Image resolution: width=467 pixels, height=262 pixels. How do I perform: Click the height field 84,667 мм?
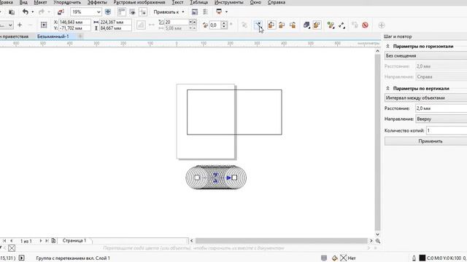pos(115,28)
